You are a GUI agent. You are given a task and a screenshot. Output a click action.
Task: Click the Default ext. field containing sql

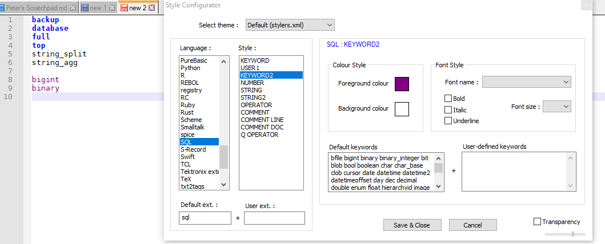tap(205, 218)
